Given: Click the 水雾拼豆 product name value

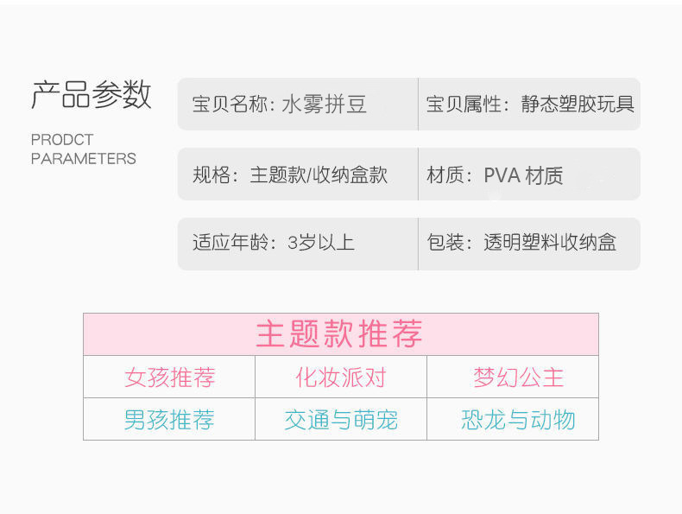Looking at the screenshot, I should 325,105.
